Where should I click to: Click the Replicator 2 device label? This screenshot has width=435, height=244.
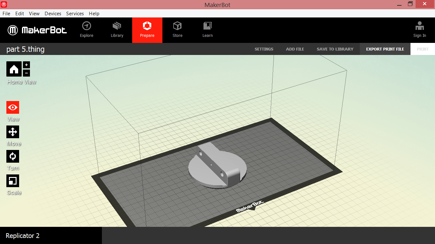pyautogui.click(x=23, y=236)
